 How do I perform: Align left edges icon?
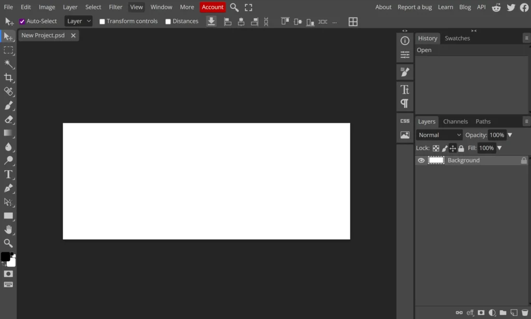[228, 22]
